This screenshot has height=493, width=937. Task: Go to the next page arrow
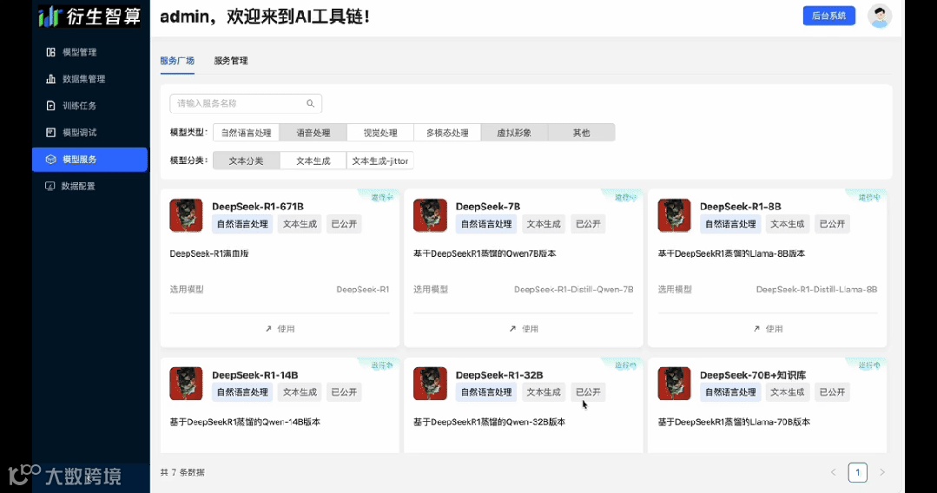pyautogui.click(x=882, y=472)
